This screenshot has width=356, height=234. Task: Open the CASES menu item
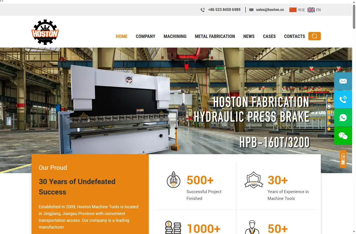(x=269, y=36)
